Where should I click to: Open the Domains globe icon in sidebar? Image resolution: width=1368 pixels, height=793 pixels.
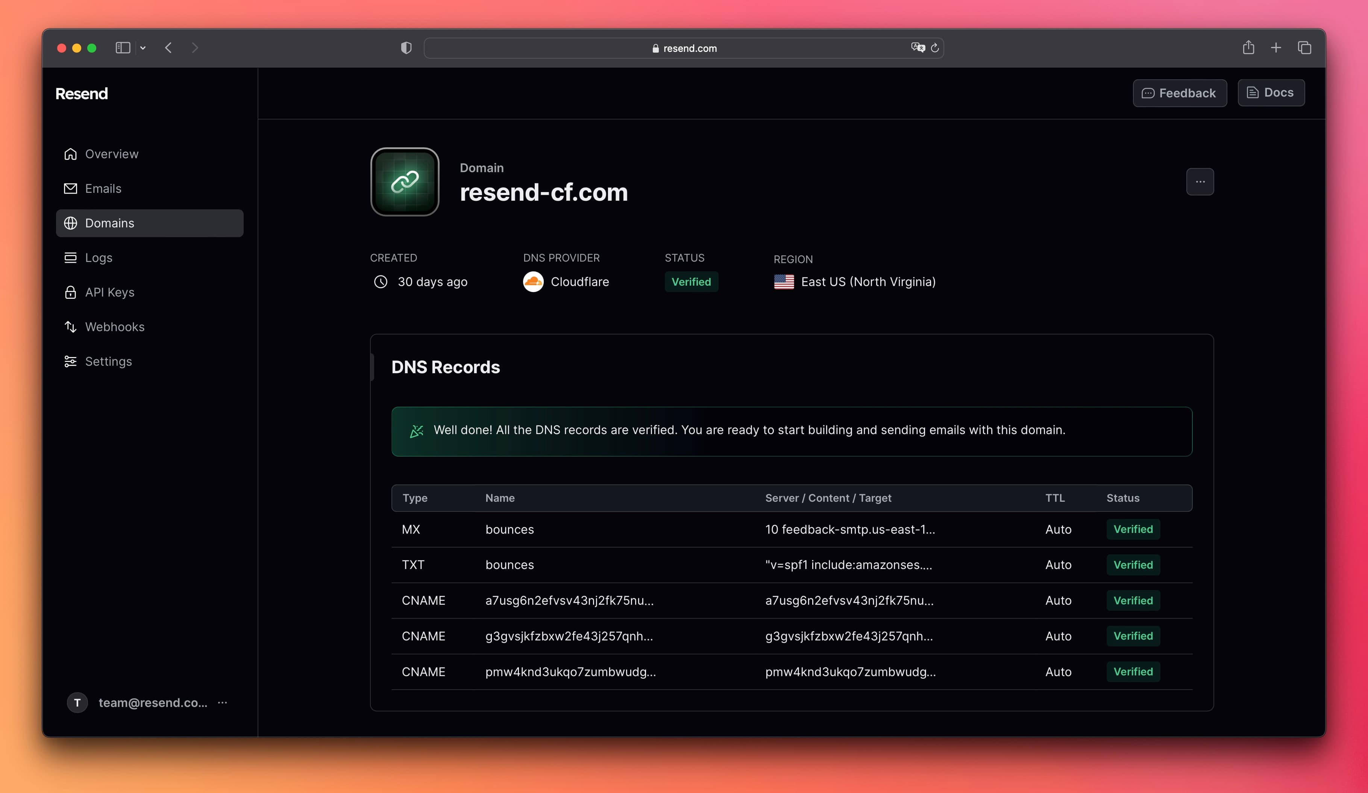[71, 223]
